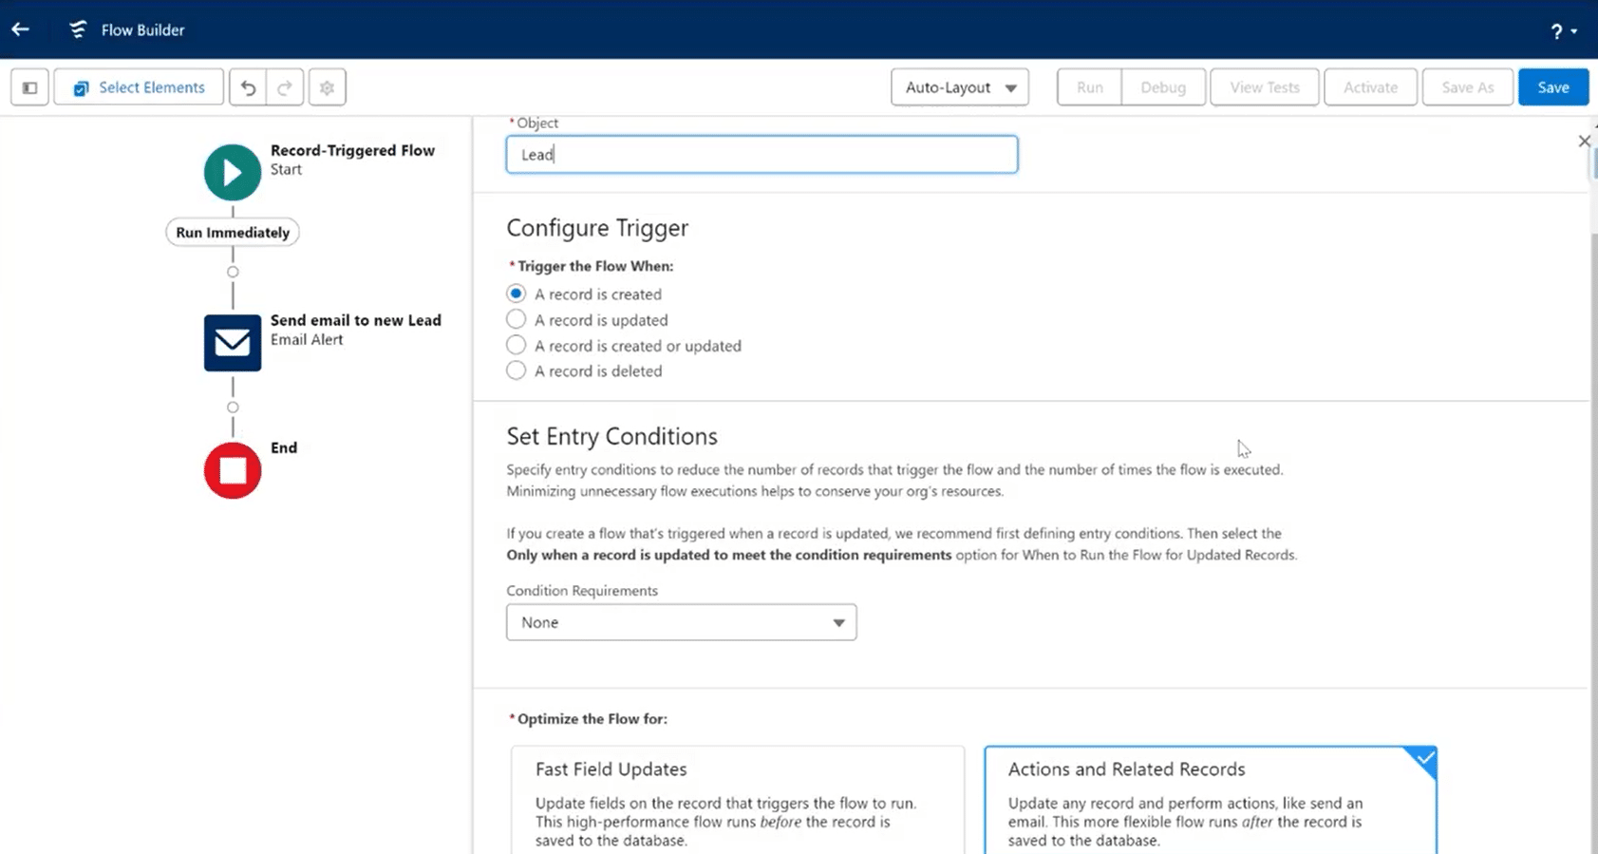Click the red End element icon

point(233,470)
